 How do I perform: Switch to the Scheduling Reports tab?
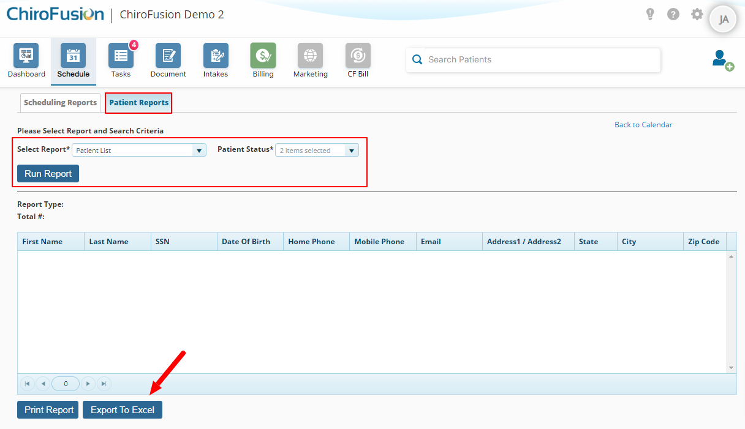click(x=60, y=103)
